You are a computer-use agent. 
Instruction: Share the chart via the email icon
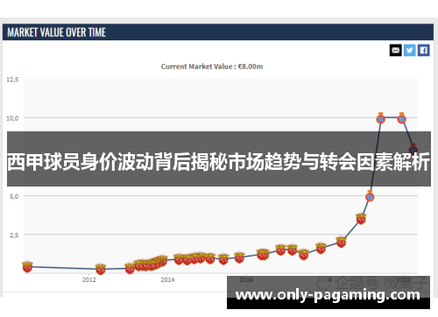[396, 51]
